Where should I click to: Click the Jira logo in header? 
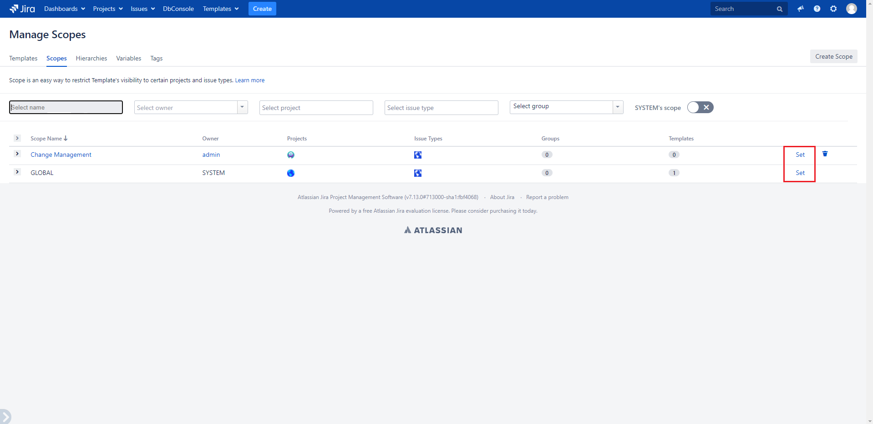pos(22,9)
